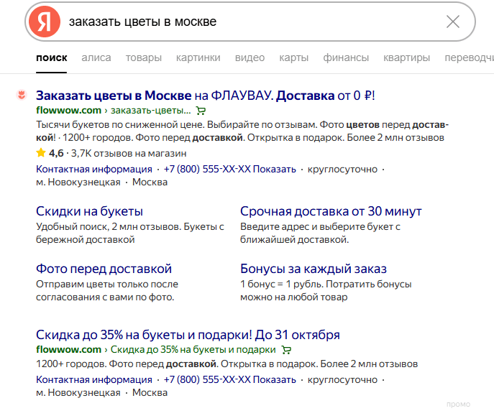This screenshot has height=416, width=494.
Task: Click the промо label at bottom right
Action: click(x=458, y=405)
